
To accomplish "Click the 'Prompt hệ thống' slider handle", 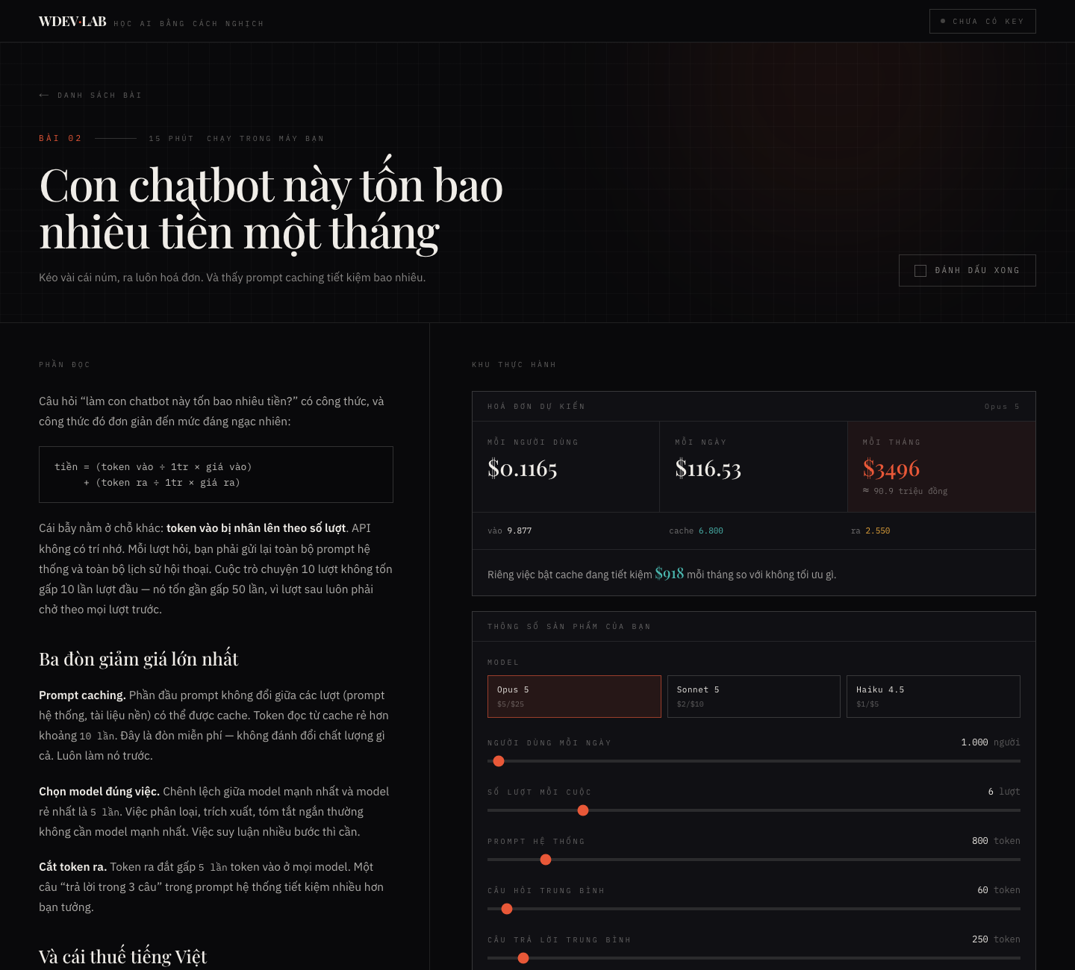I will point(546,860).
